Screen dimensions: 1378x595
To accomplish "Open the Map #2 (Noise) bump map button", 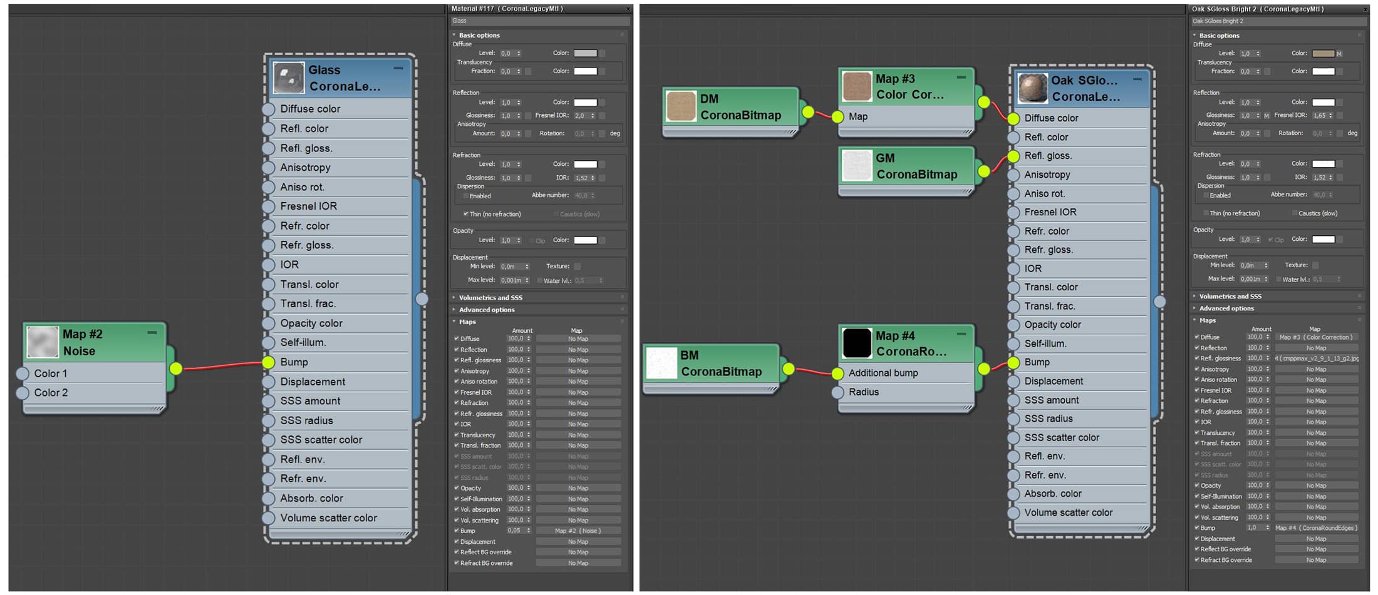I will 578,531.
